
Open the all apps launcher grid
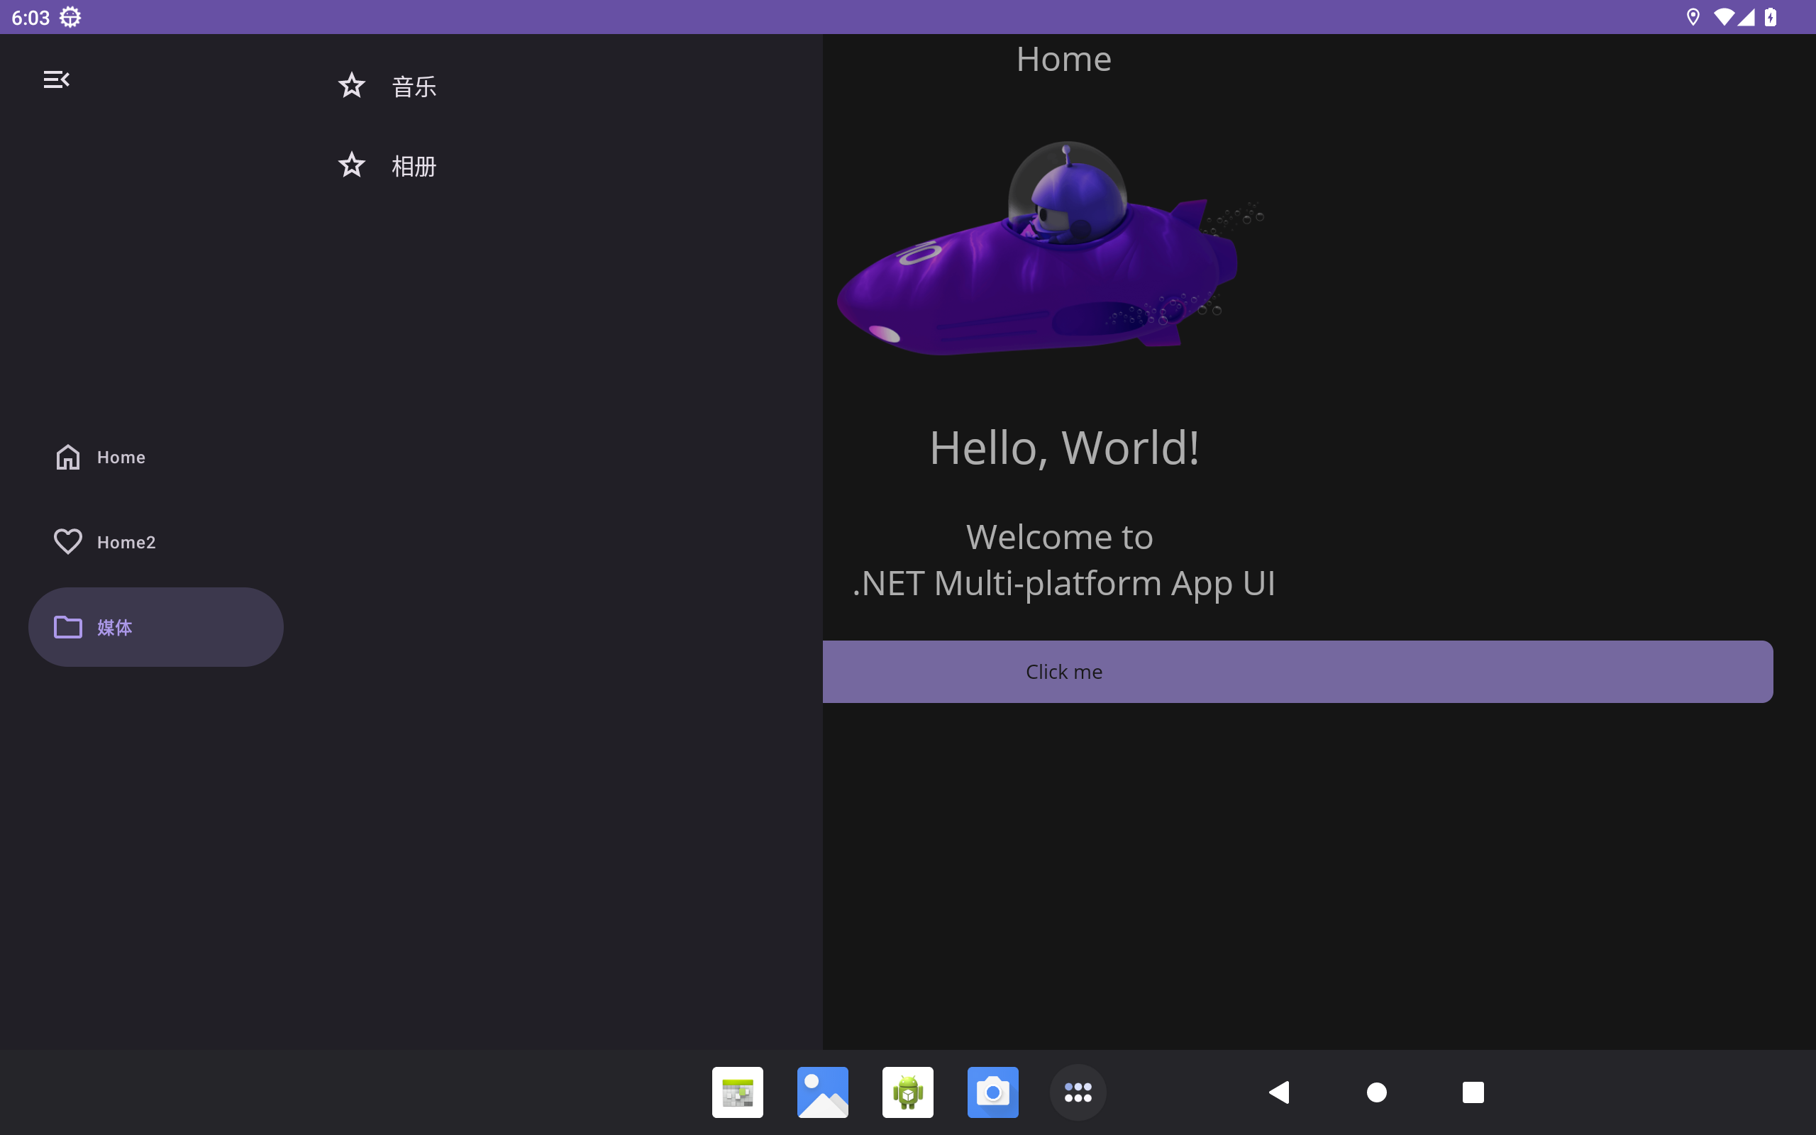[x=1078, y=1092]
